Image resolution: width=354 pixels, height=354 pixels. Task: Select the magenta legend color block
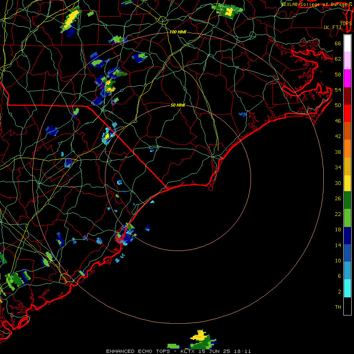[x=347, y=78]
